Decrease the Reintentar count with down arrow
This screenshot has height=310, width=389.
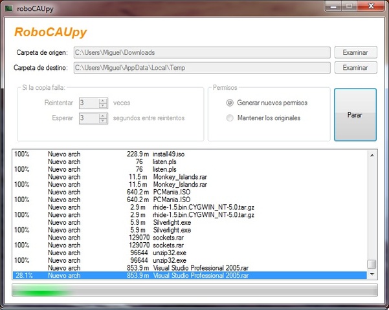point(103,106)
